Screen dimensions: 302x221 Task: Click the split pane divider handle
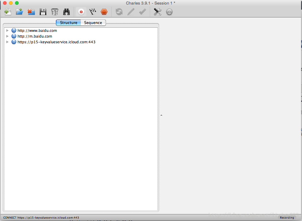(x=162, y=115)
